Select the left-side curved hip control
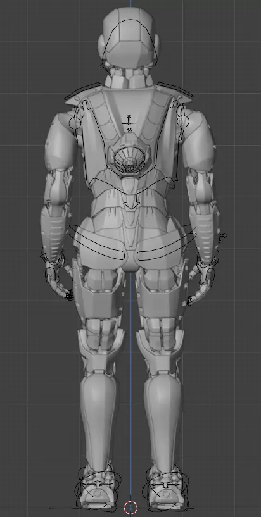This screenshot has height=517, width=261. coord(96,242)
